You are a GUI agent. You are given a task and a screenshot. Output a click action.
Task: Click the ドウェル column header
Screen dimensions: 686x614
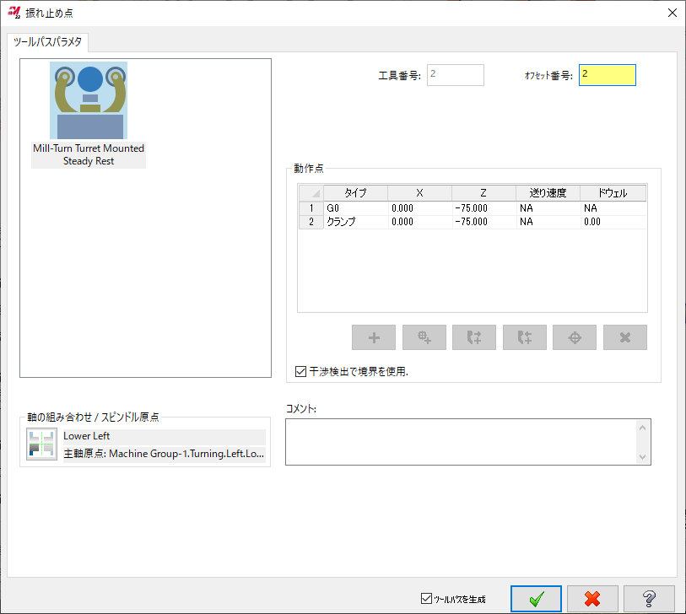613,193
